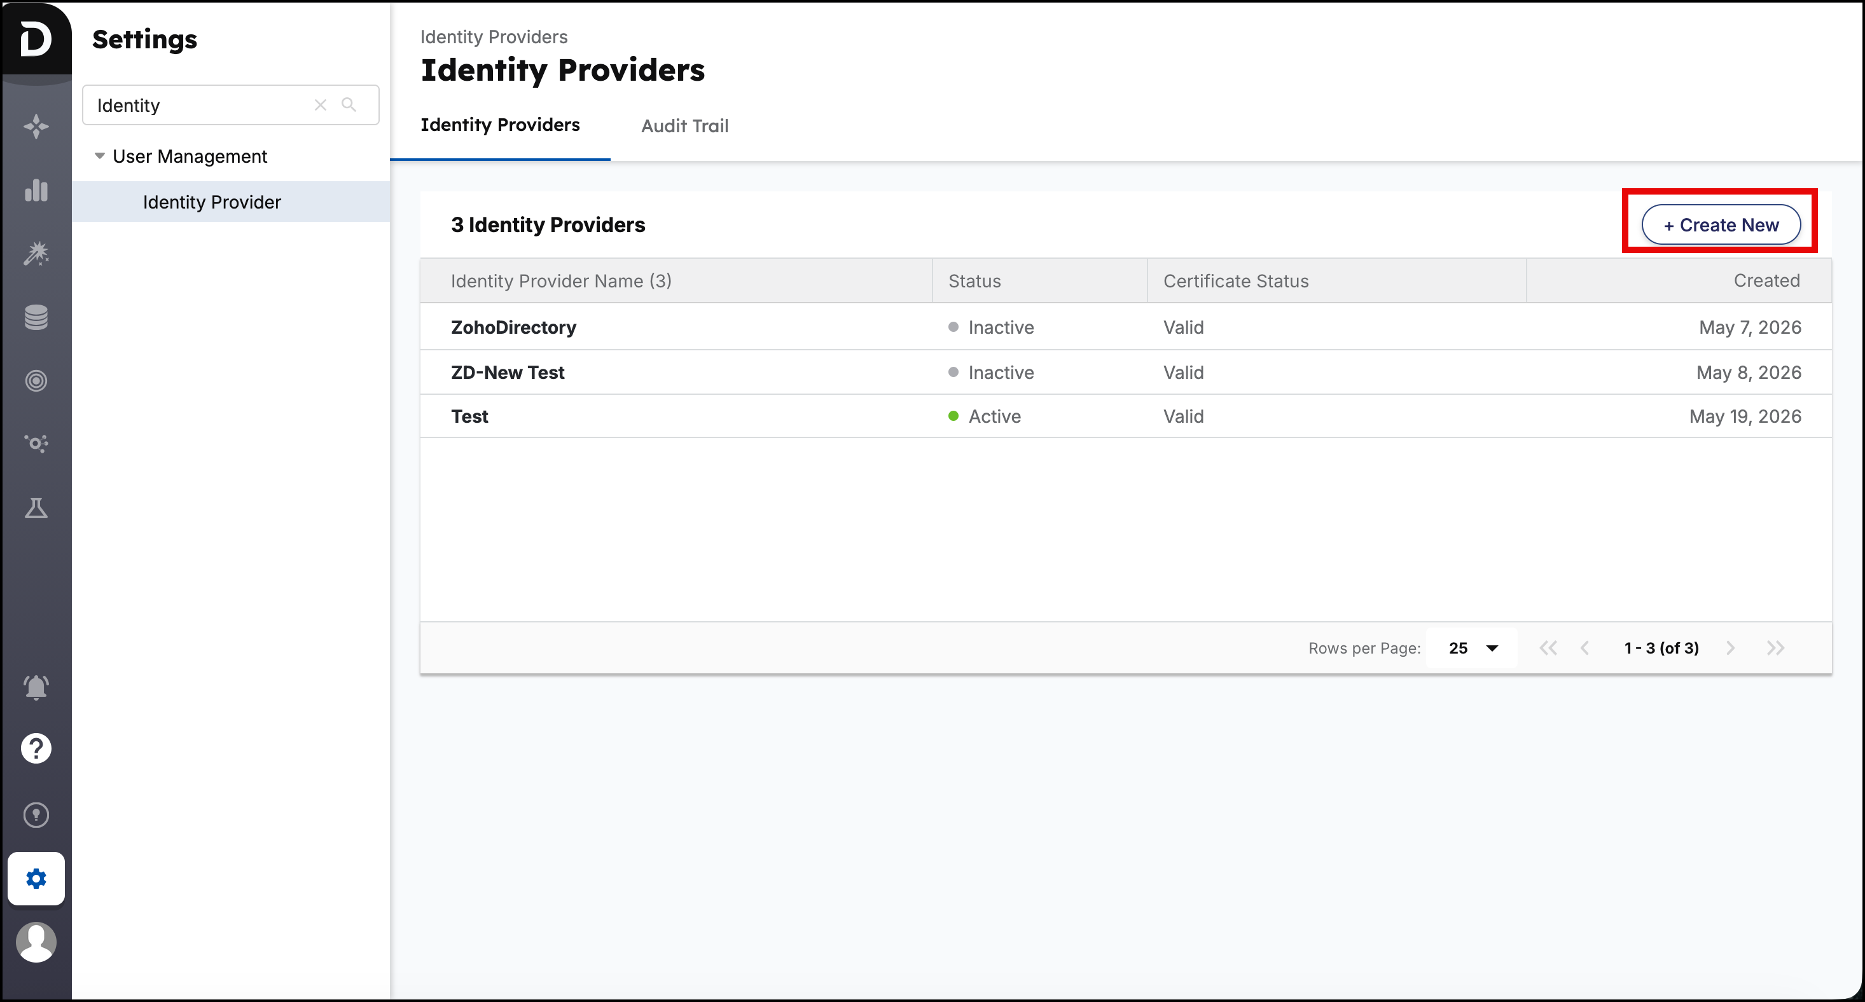Go to previous page of results

click(x=1585, y=649)
